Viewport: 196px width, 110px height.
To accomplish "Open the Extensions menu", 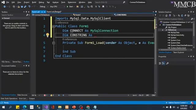I will (x=72, y=2).
